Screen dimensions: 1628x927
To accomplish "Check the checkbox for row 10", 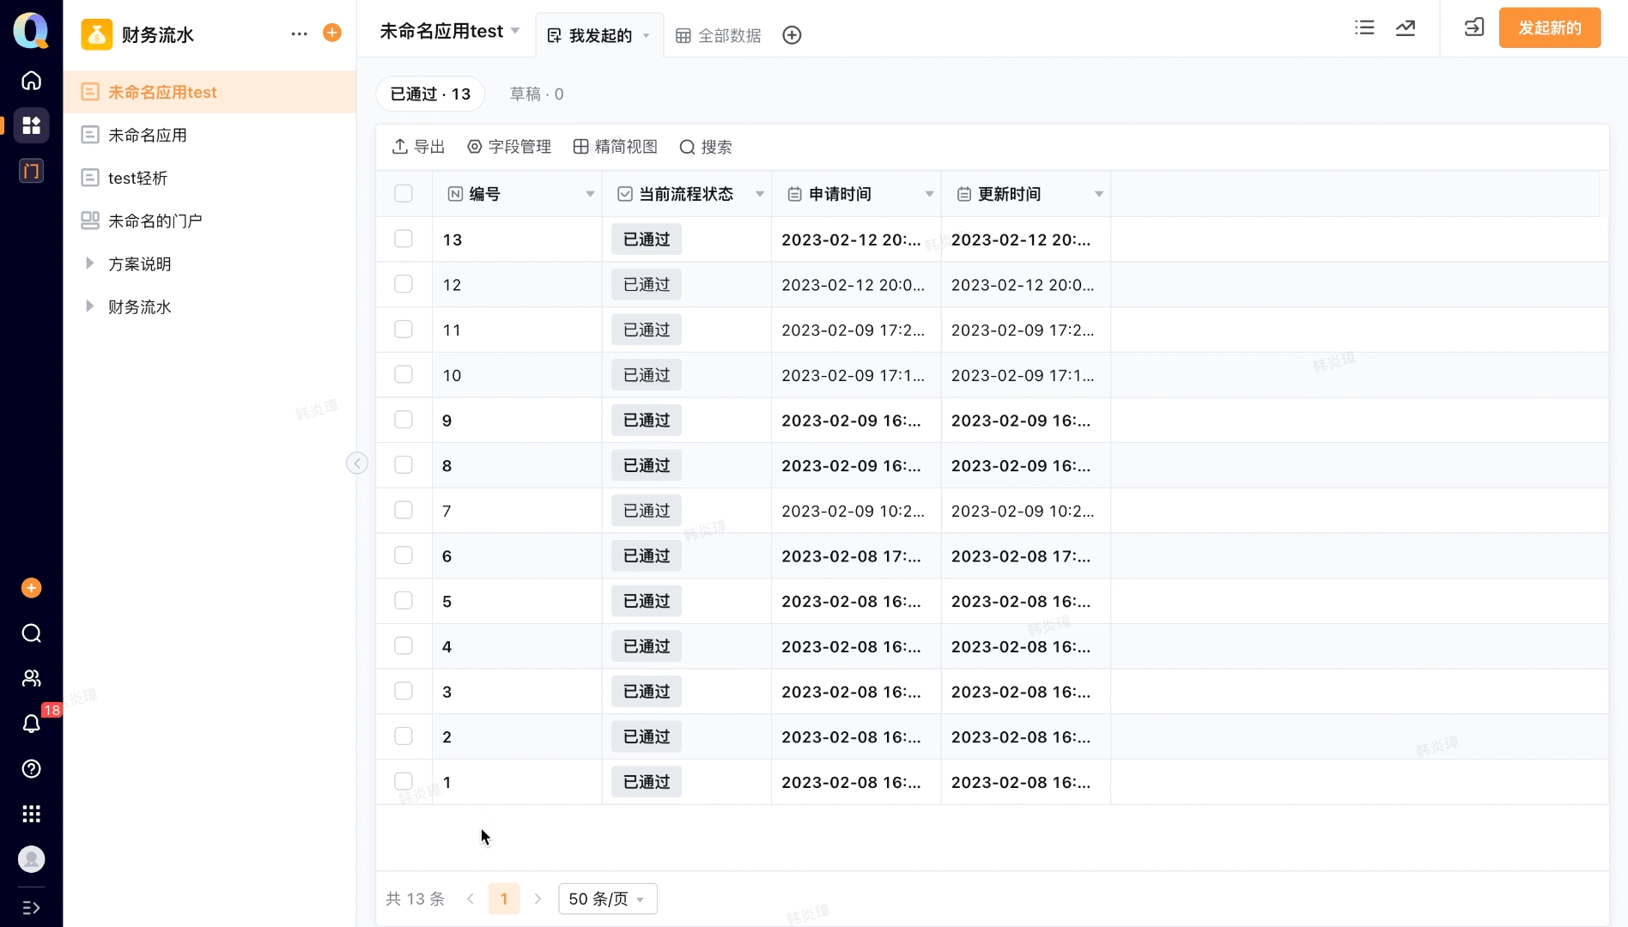I will 404,374.
